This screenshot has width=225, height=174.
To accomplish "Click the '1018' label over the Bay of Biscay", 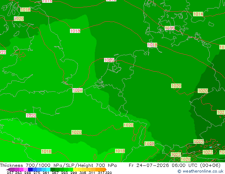I will tap(46, 151).
